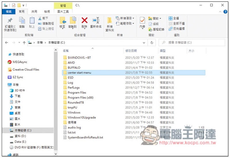Click the Copy (複製) icon in ribbon
Image resolution: width=230 pixels, height=158 pixels.
coord(22,20)
